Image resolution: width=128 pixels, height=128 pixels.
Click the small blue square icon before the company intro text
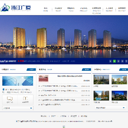point(4,89)
